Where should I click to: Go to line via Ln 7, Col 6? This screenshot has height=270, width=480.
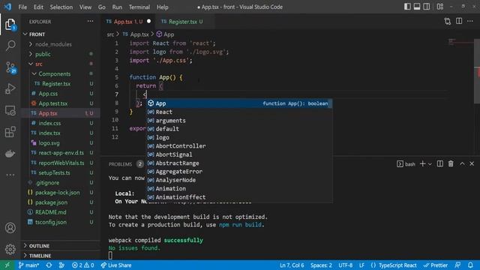tap(292, 265)
